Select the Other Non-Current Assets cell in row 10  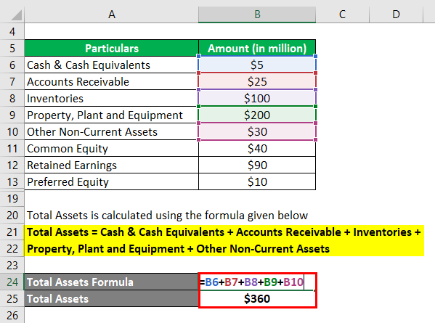[x=112, y=131]
